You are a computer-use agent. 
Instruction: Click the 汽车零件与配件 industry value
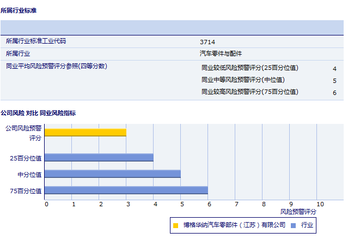221,53
